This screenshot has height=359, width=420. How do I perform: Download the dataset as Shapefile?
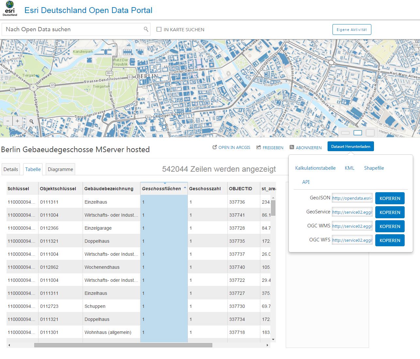(x=374, y=168)
